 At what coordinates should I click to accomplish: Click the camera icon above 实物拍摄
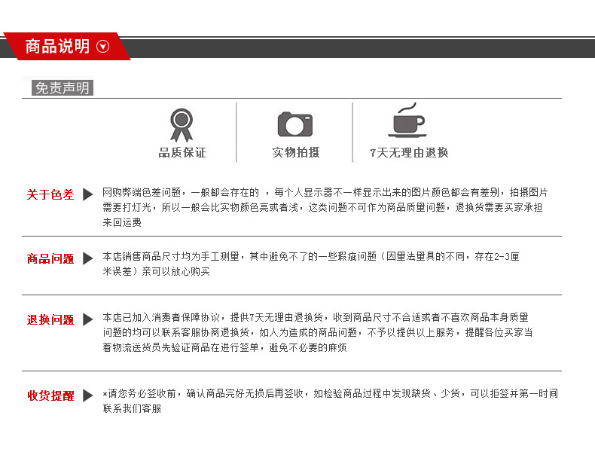point(295,124)
